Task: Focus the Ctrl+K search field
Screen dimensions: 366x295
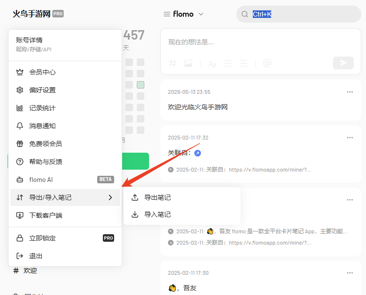Action: coord(299,14)
